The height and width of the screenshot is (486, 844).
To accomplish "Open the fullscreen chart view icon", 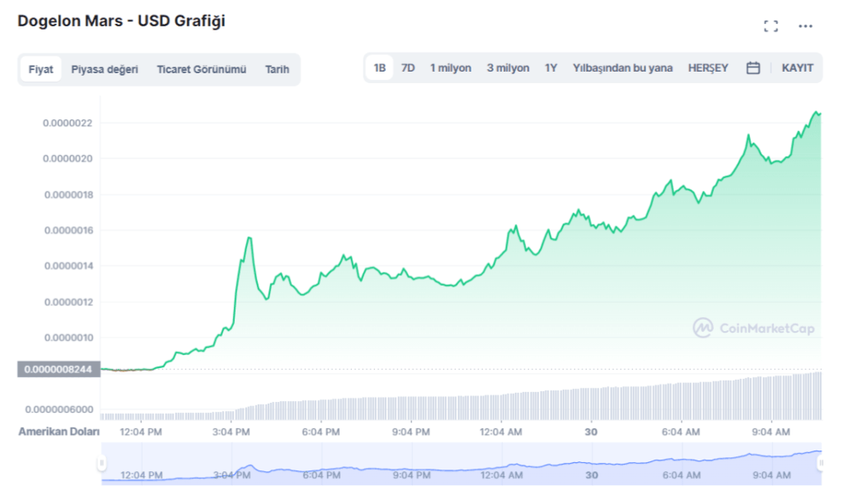I will tap(771, 26).
